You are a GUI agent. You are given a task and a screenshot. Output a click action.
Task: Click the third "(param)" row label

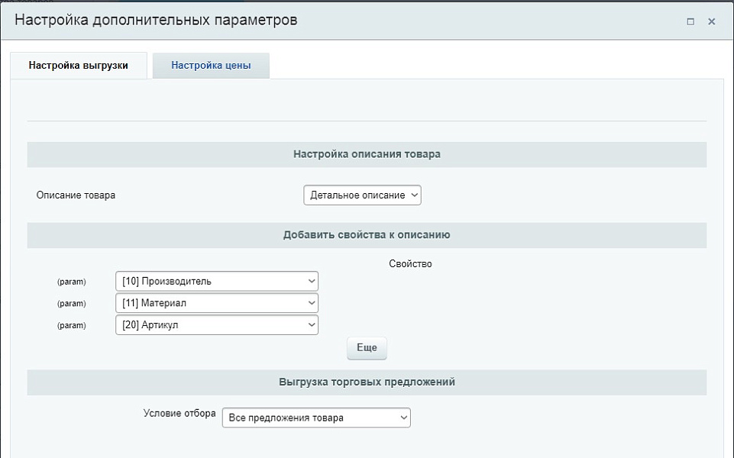click(73, 325)
